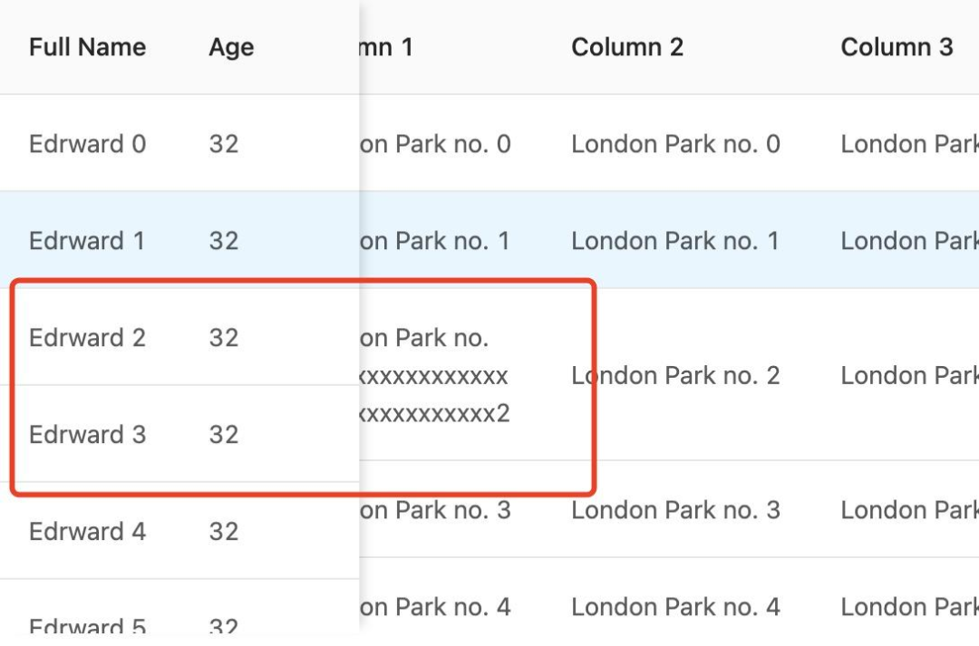The height and width of the screenshot is (646, 979).
Task: Click the Column 3 header
Action: (897, 47)
